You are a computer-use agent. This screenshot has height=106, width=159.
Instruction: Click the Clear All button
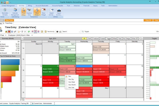pos(148,20)
